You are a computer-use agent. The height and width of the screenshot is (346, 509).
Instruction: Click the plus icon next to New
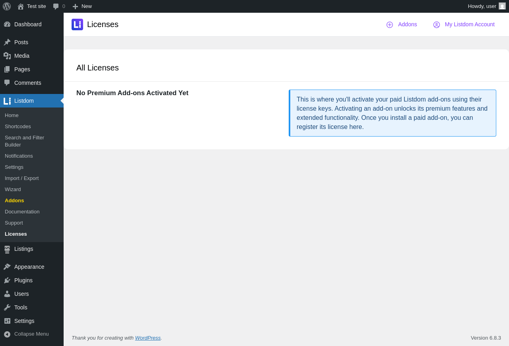(x=75, y=6)
